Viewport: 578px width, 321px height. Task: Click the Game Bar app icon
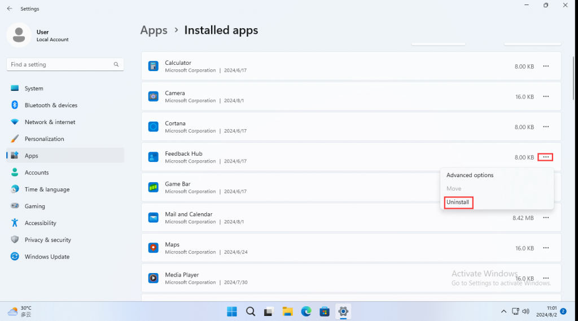click(154, 187)
